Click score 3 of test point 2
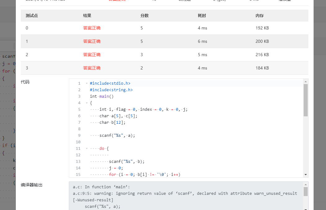Viewport: 326px width, 210px height. pyautogui.click(x=141, y=55)
